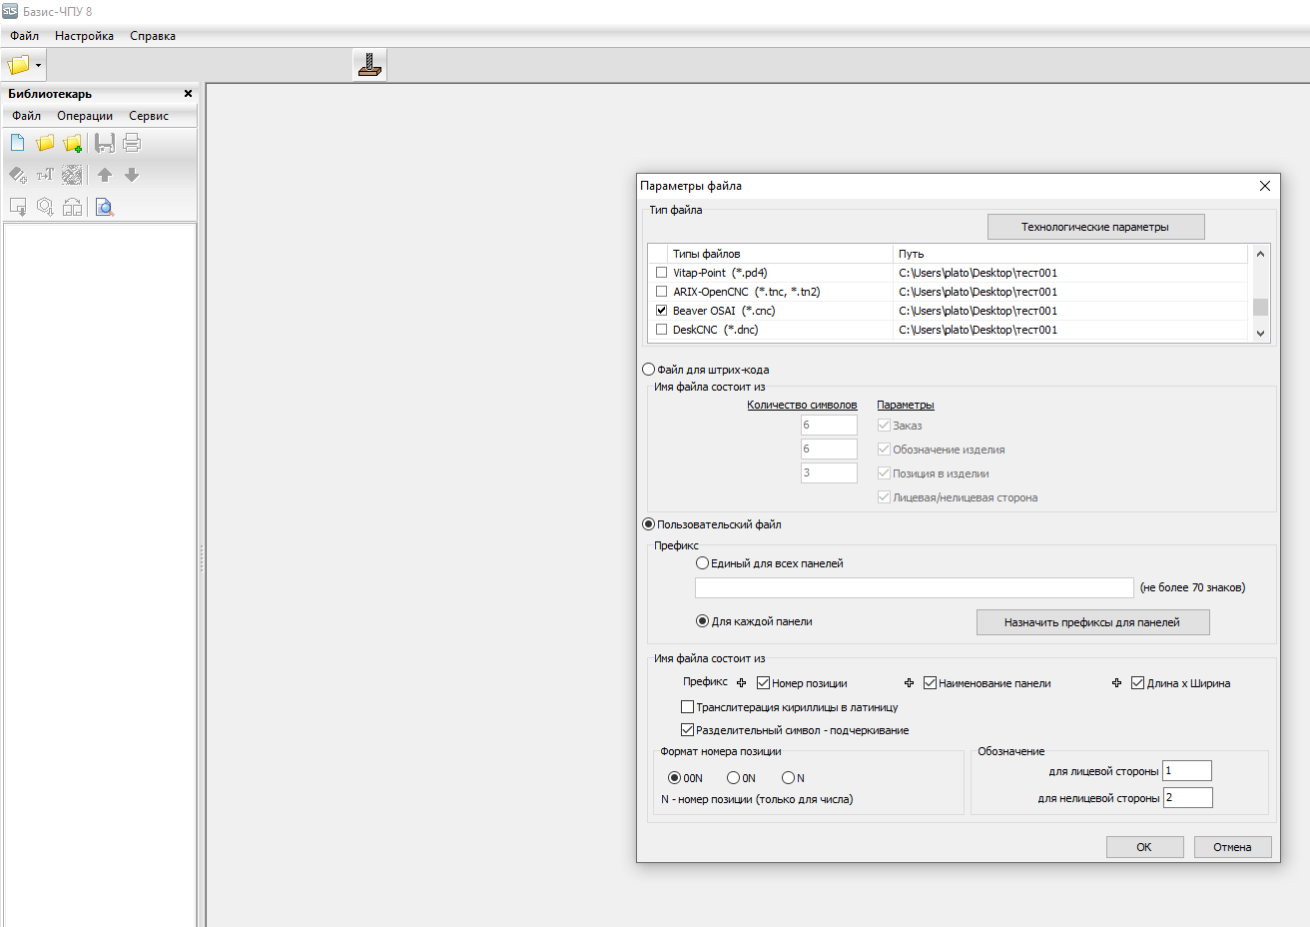This screenshot has width=1310, height=927.
Task: Open the main Файл menu
Action: pos(25,36)
